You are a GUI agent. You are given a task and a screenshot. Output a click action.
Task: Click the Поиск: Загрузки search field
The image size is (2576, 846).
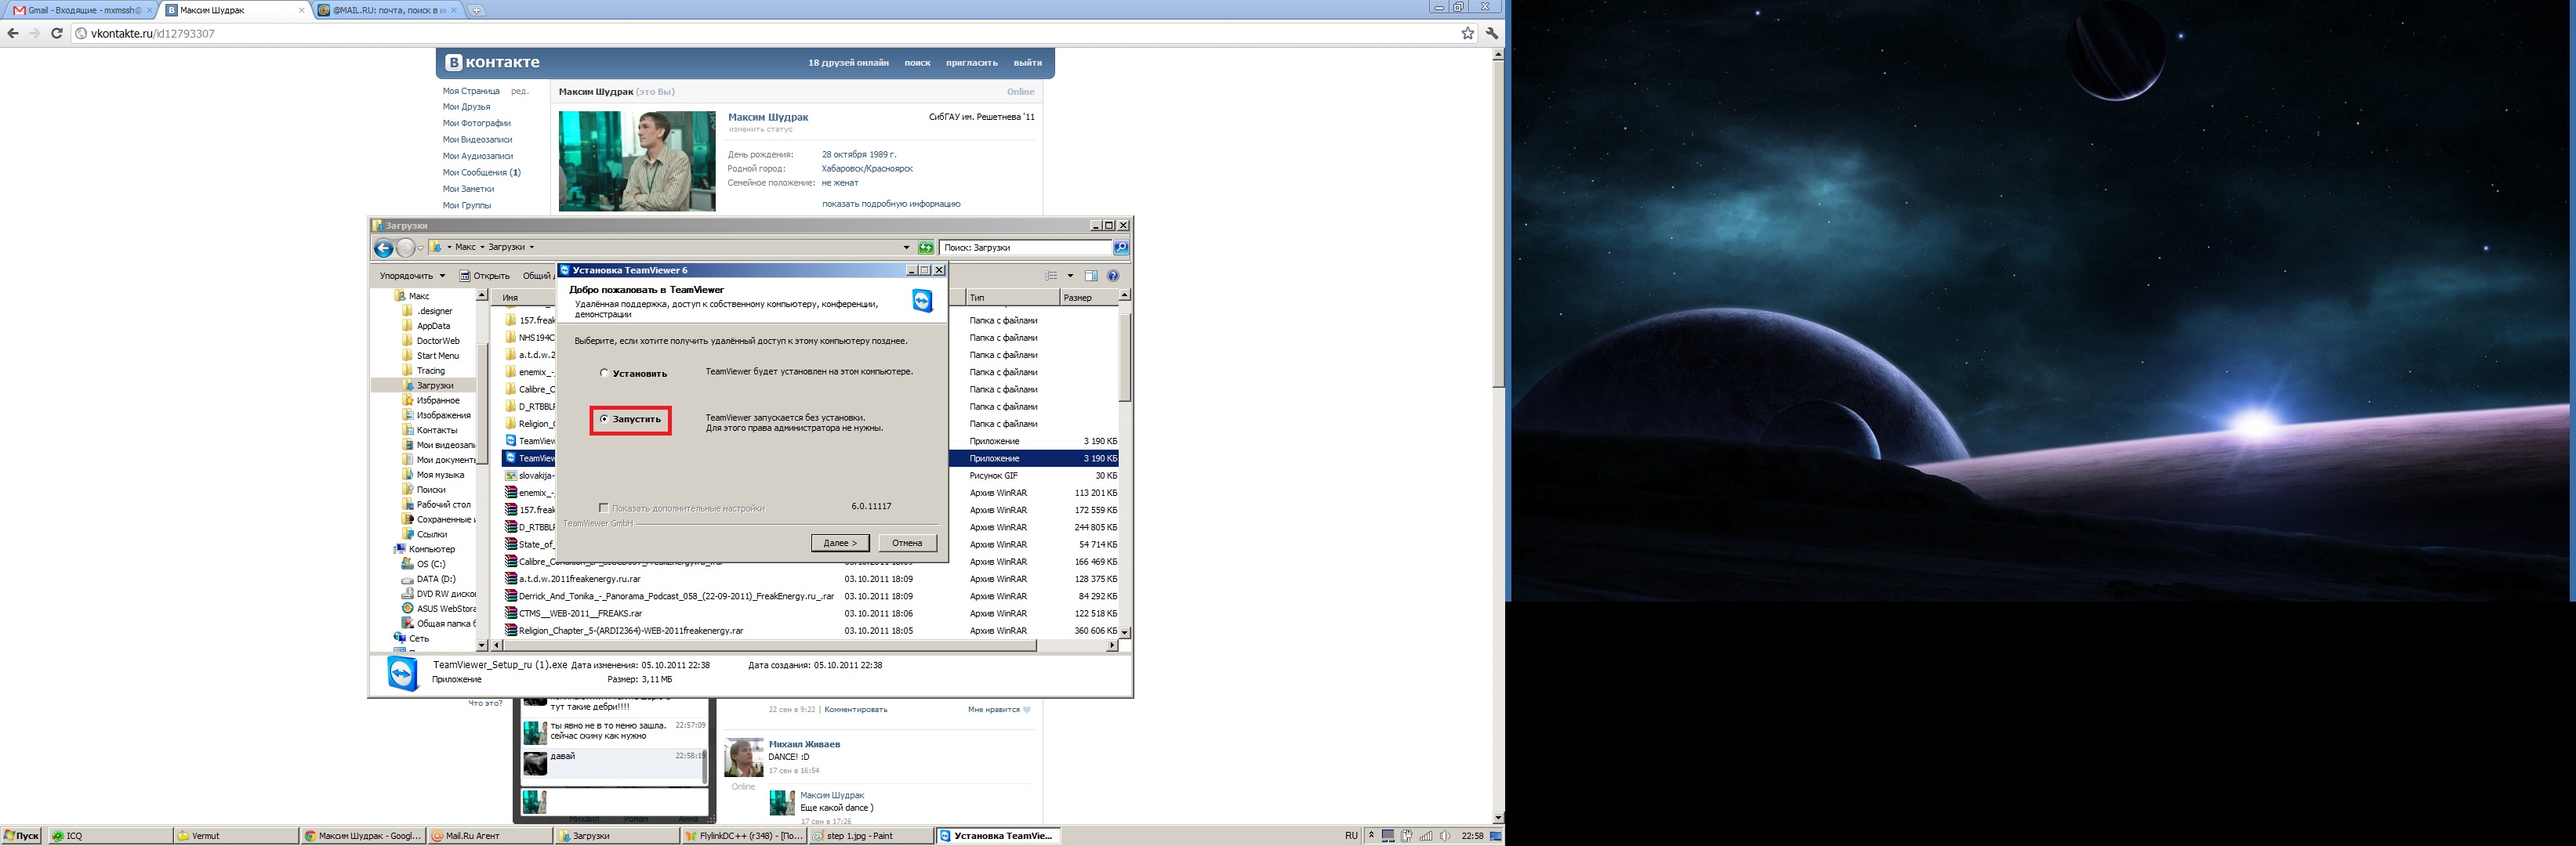pyautogui.click(x=1025, y=248)
